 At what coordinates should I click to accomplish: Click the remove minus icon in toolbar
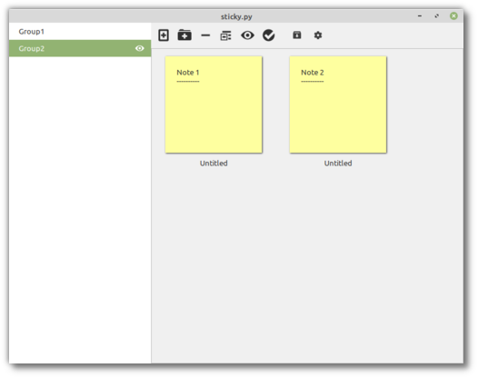(205, 35)
